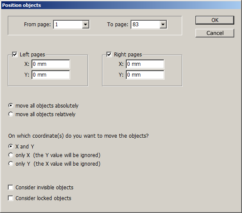Select the Left pages Y field
The image size is (242, 213).
(51, 75)
